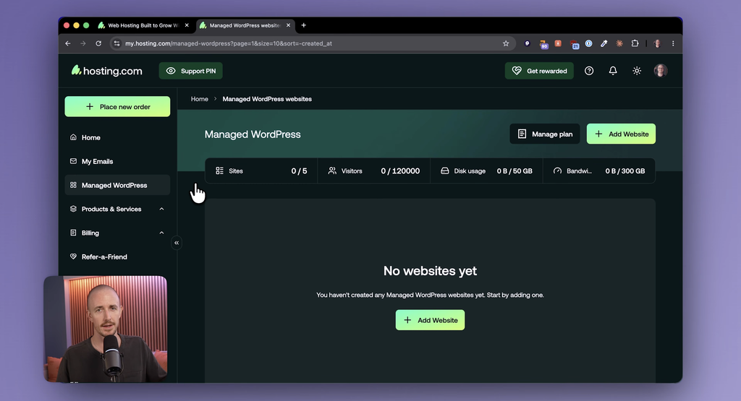
Task: Click the Visitors people icon
Action: 332,171
